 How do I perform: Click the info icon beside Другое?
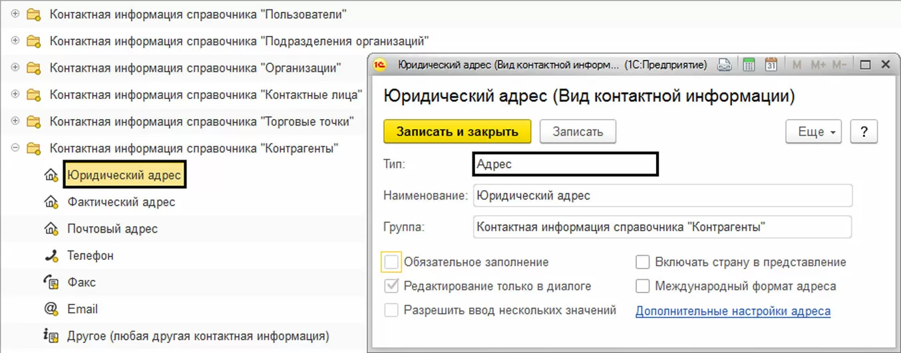51,336
